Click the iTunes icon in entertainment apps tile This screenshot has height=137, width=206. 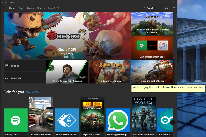[163, 46]
